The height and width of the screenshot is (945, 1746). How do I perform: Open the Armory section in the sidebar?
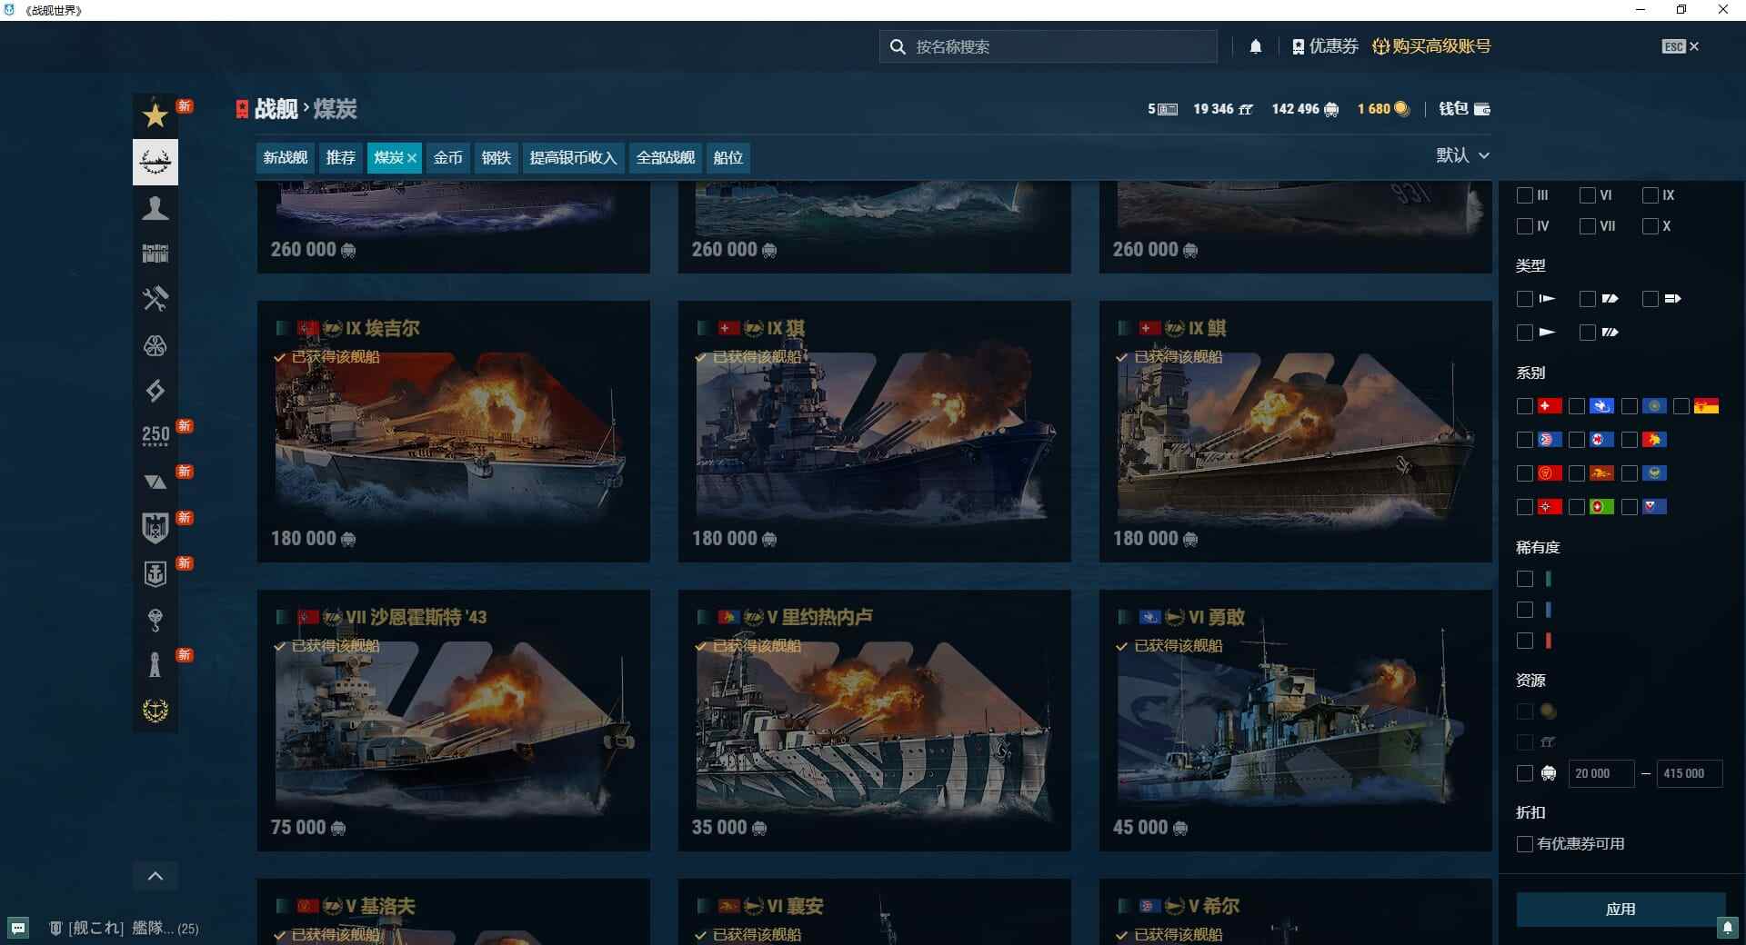(155, 162)
